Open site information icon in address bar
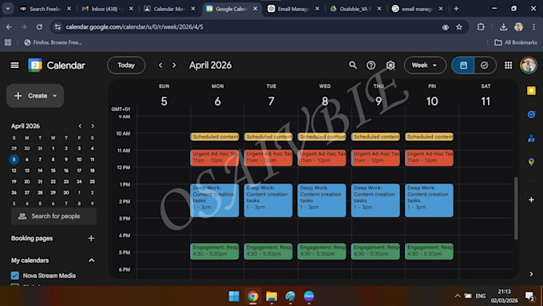Screen dimensions: 543x306 57,27
